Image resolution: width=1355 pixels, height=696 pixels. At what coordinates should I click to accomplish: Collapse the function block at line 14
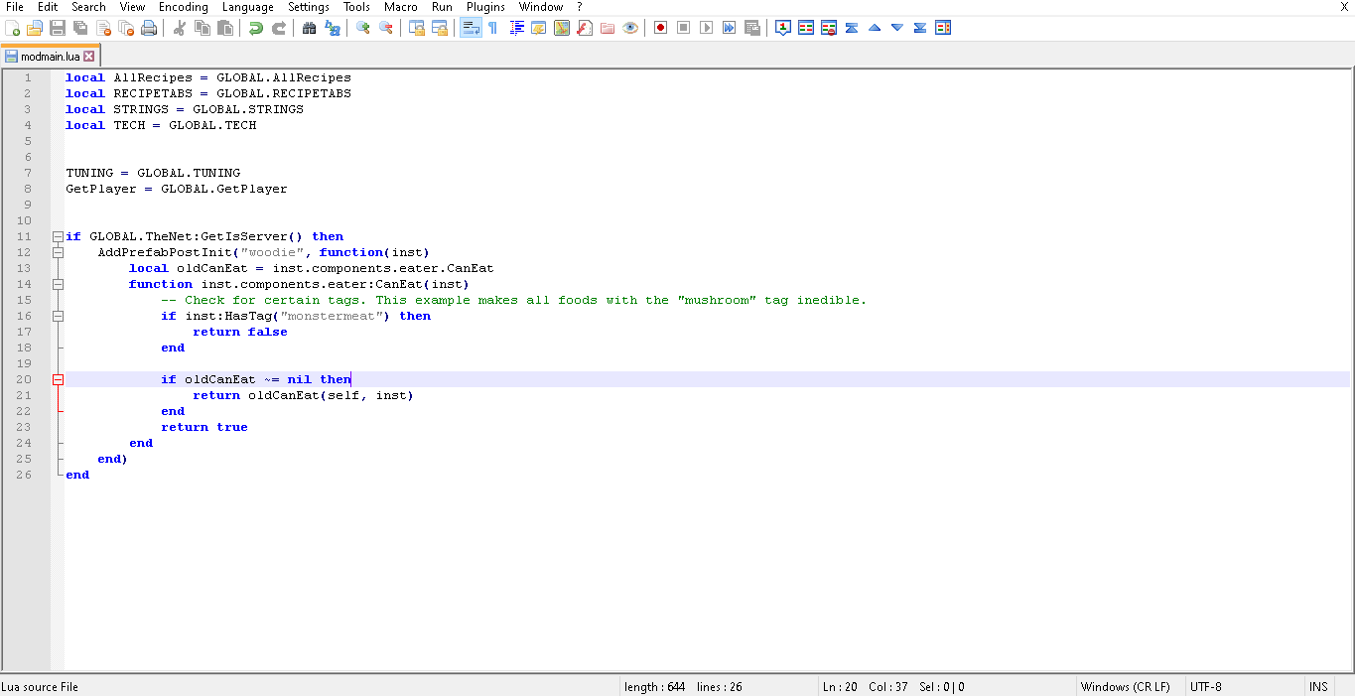tap(58, 284)
